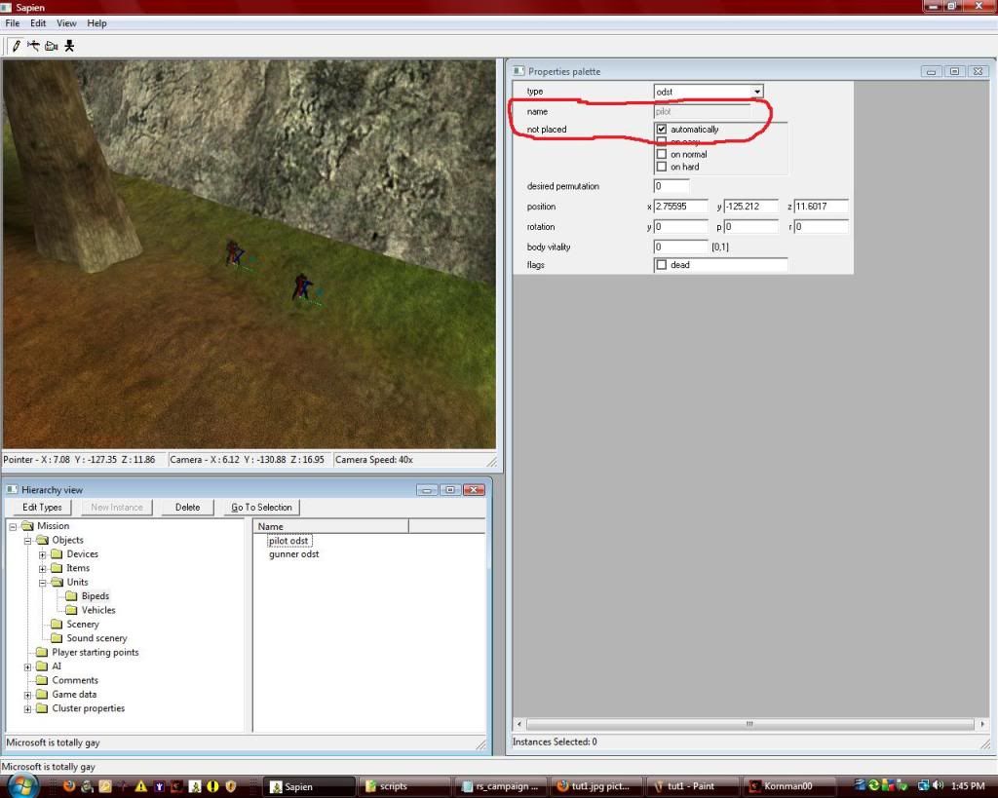998x798 pixels.
Task: Click the Scenery folder icon
Action: click(57, 625)
